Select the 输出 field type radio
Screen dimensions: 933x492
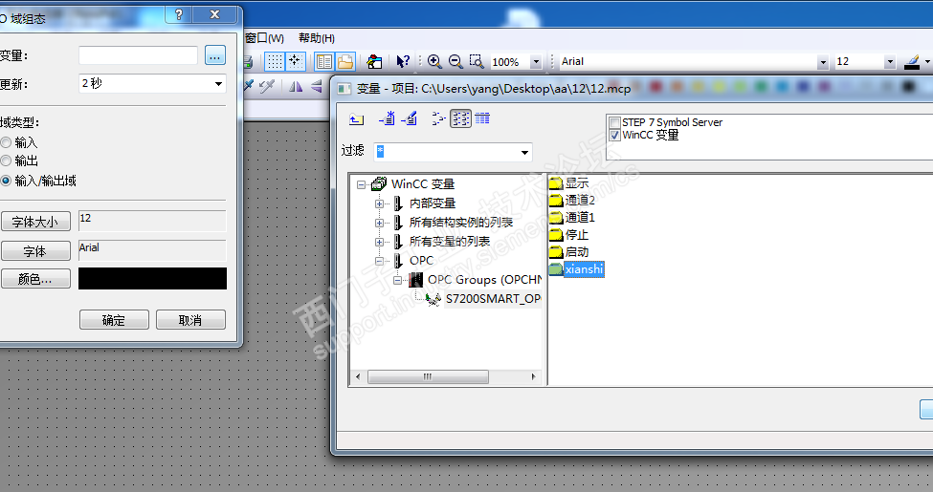[6, 160]
